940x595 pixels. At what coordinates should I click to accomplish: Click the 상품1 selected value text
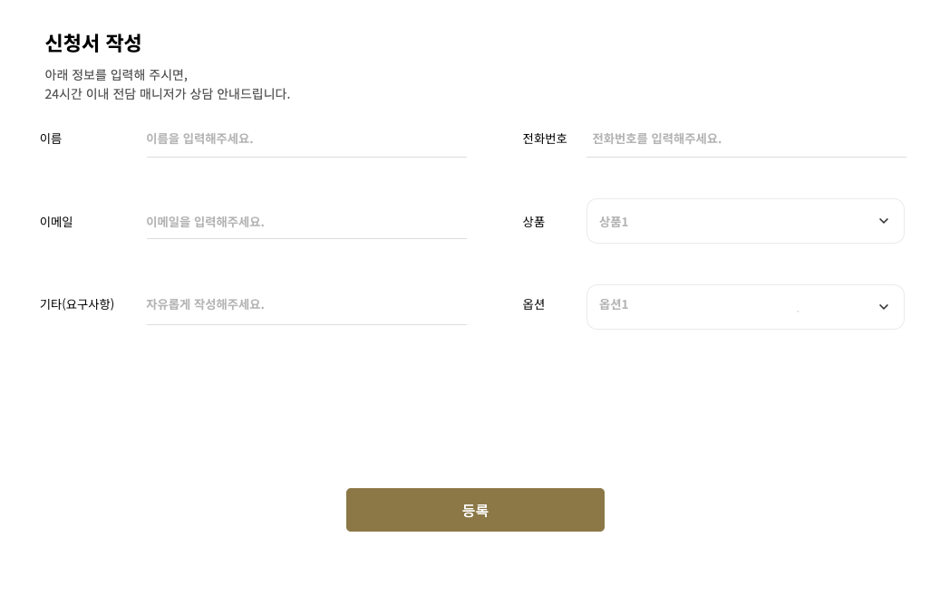click(614, 222)
